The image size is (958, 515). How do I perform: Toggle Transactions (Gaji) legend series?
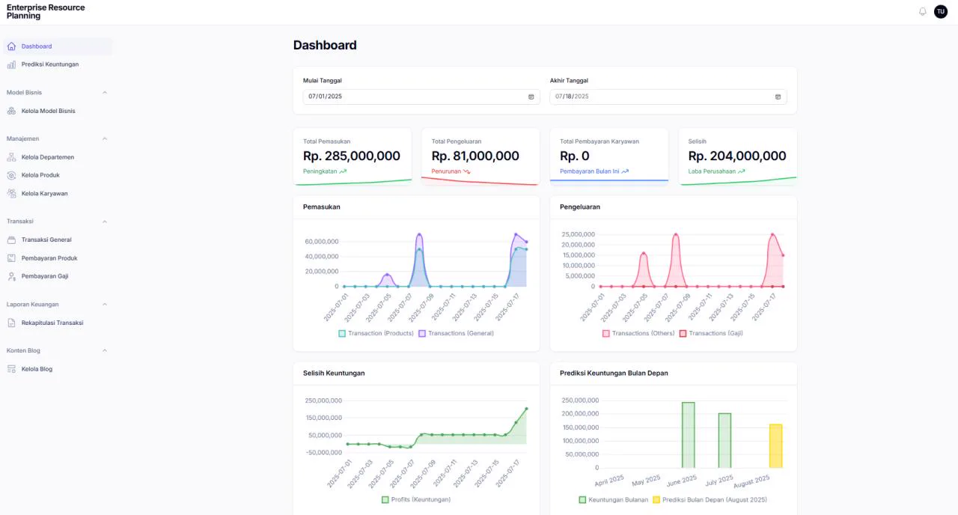click(711, 333)
